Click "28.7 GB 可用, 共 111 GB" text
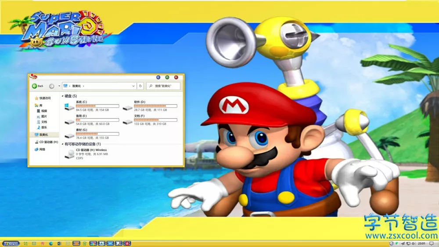The image size is (439, 247). click(150, 110)
